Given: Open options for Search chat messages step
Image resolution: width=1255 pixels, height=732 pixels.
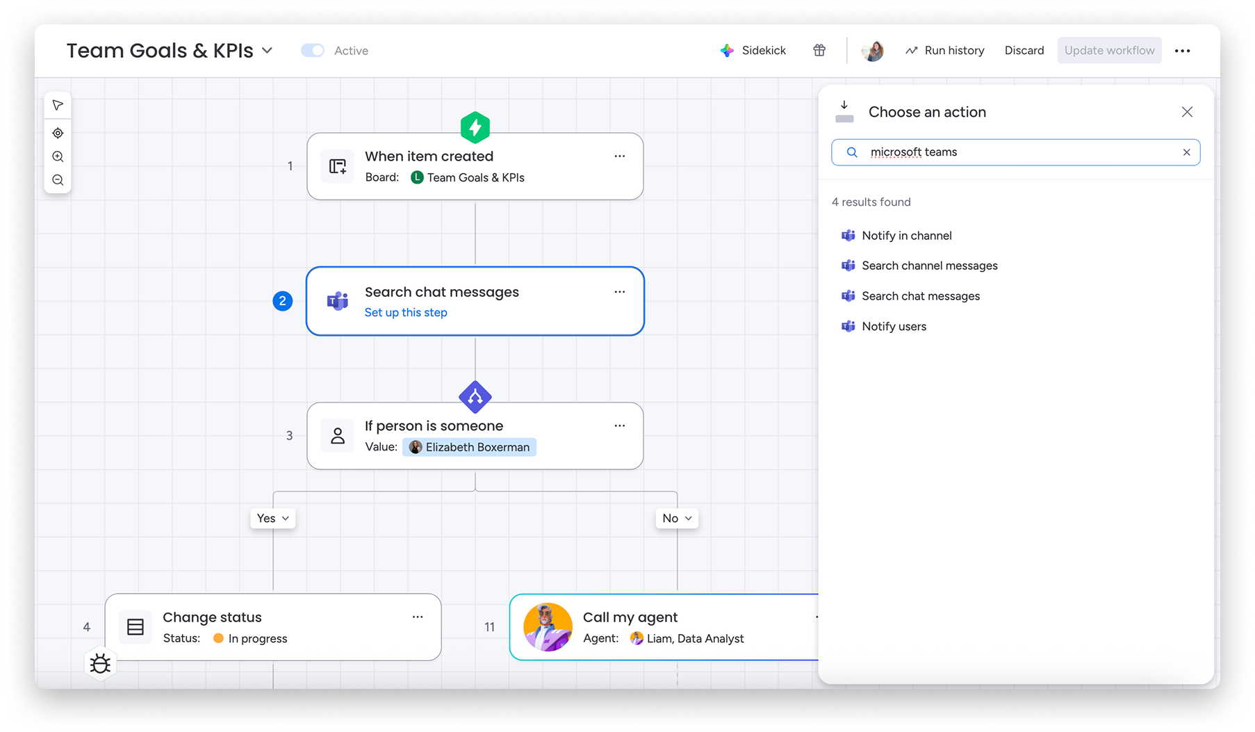Looking at the screenshot, I should coord(620,292).
